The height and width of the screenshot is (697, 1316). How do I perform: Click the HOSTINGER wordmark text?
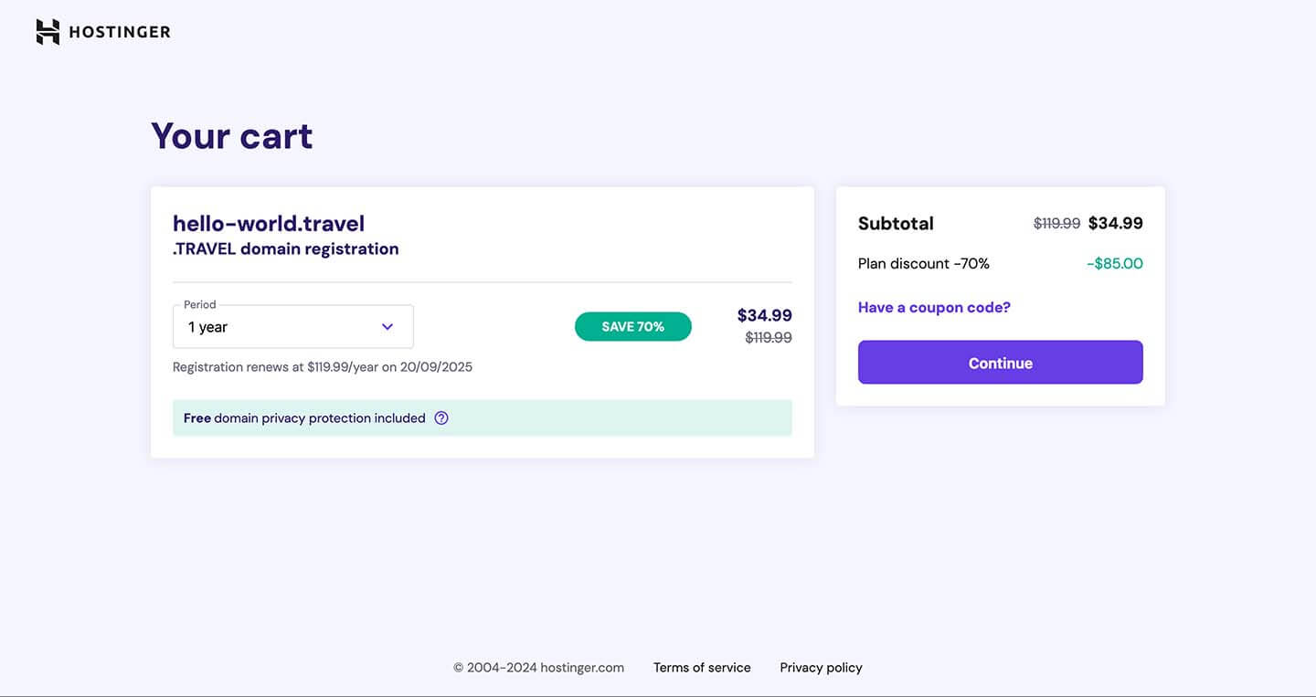tap(120, 32)
